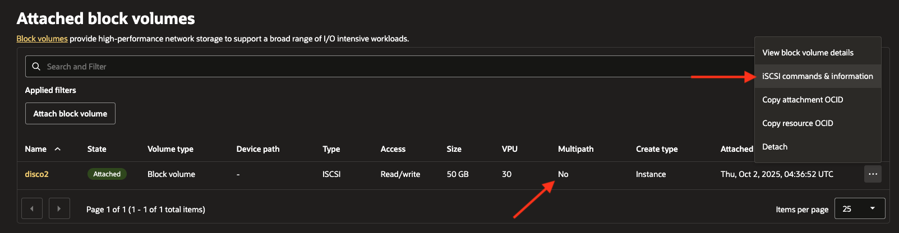Click the Size column header
899x233 pixels.
454,149
